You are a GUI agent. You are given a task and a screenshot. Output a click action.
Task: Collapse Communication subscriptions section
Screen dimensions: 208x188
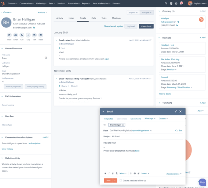click(2, 137)
